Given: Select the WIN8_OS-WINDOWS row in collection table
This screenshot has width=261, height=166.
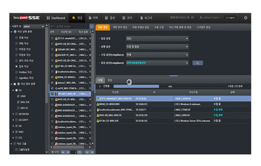Looking at the screenshot, I should (x=173, y=104).
